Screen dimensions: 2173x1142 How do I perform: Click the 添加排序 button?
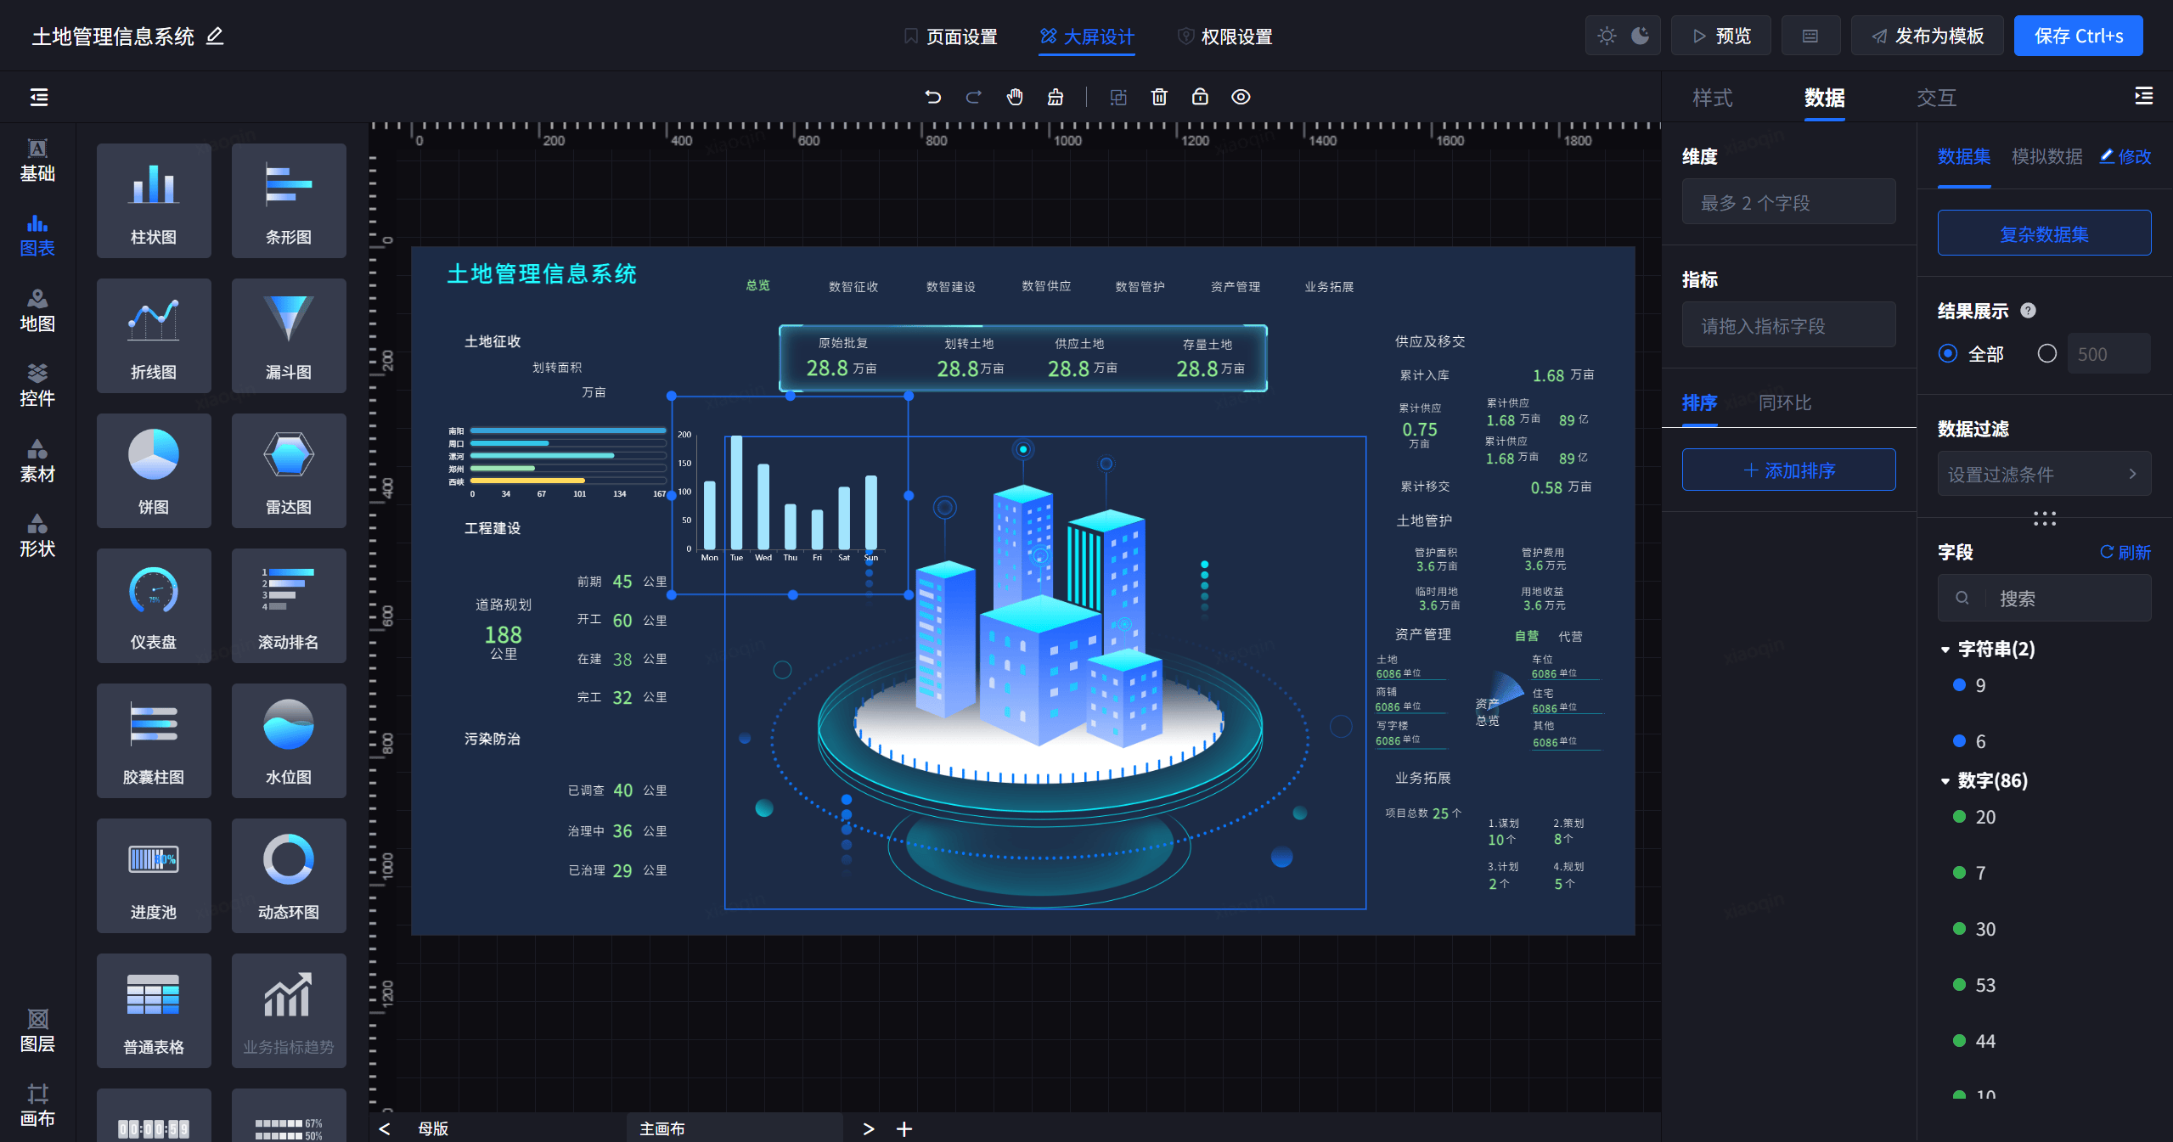click(1788, 470)
